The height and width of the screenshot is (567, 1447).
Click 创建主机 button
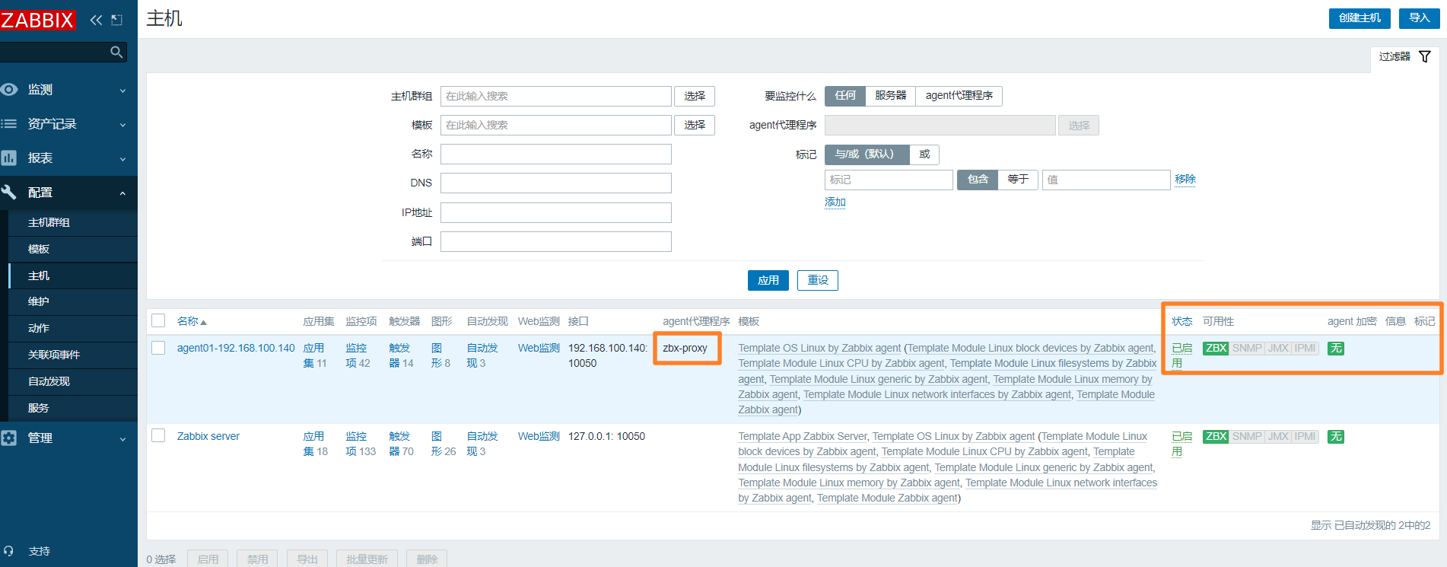1360,18
